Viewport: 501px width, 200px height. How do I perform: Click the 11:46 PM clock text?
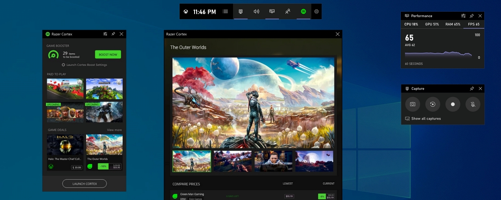[205, 12]
